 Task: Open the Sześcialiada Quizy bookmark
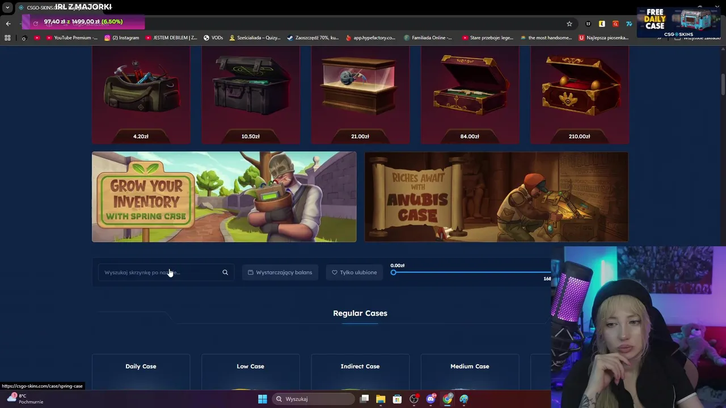coord(255,38)
